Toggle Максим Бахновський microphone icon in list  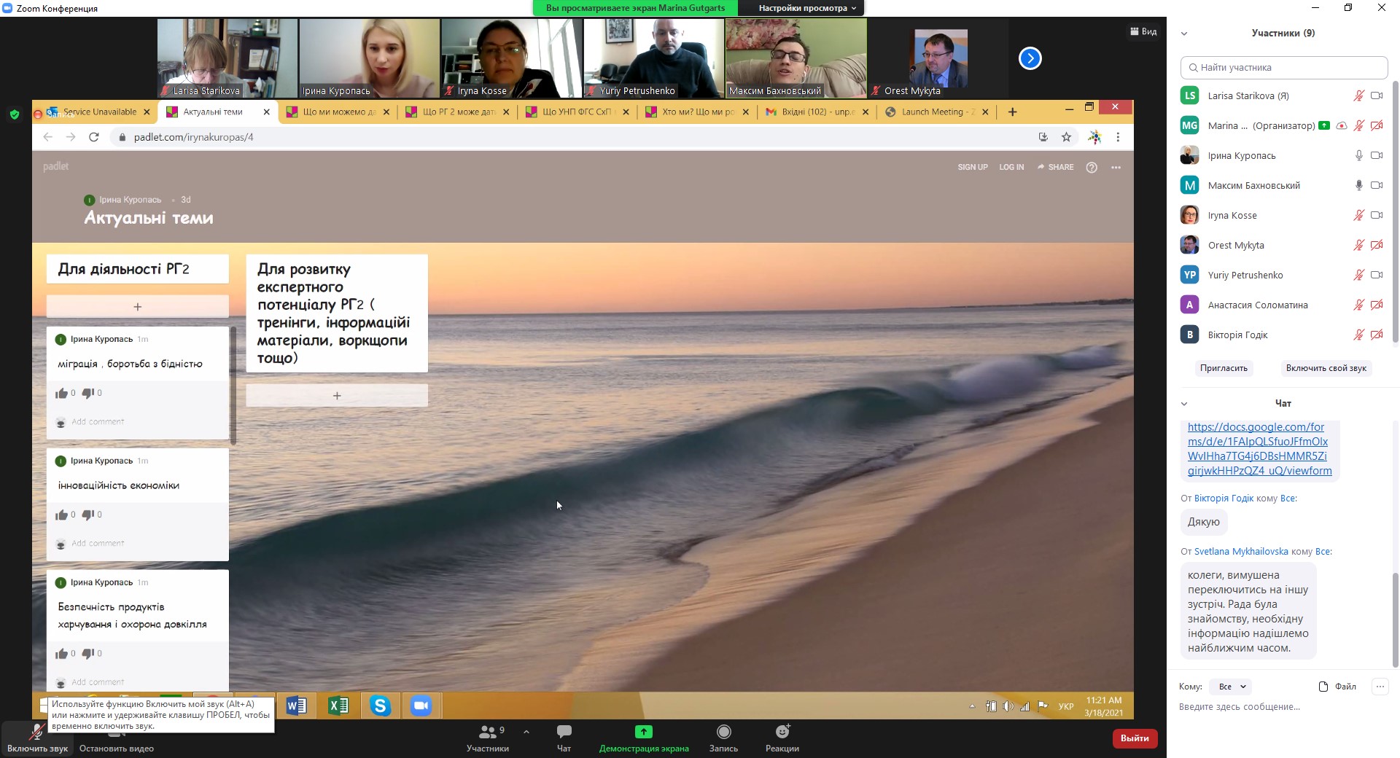point(1359,185)
